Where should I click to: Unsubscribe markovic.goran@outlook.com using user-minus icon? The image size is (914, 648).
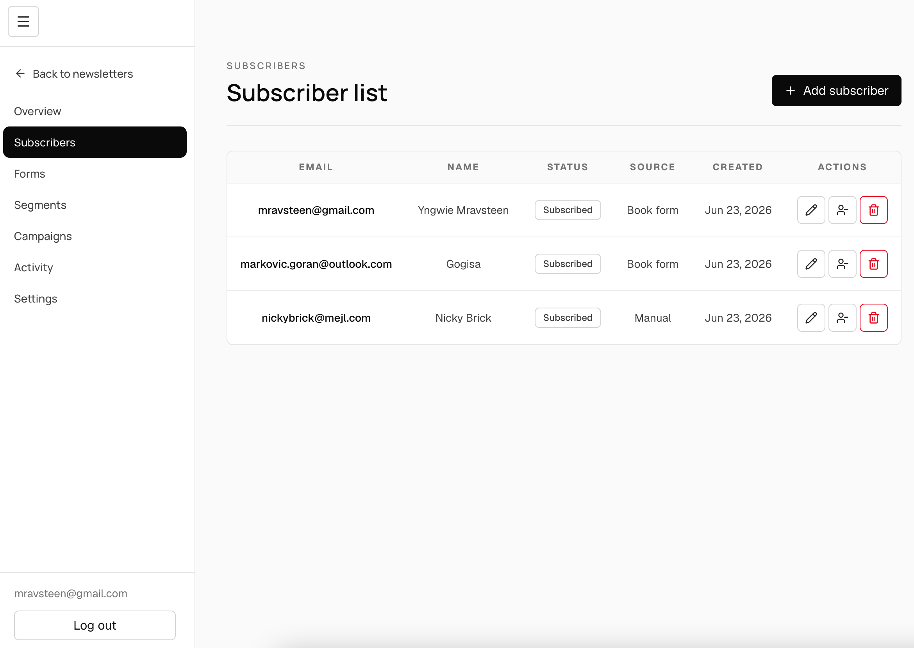[842, 264]
